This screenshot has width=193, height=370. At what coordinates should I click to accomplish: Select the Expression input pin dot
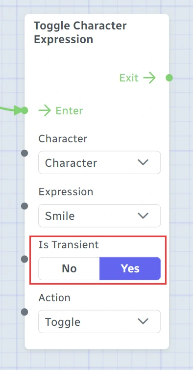[24, 206]
